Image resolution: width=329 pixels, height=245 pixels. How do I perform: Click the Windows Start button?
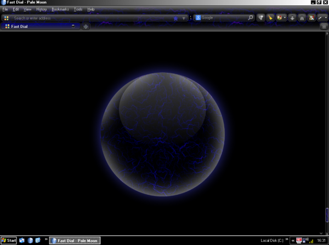click(x=9, y=240)
